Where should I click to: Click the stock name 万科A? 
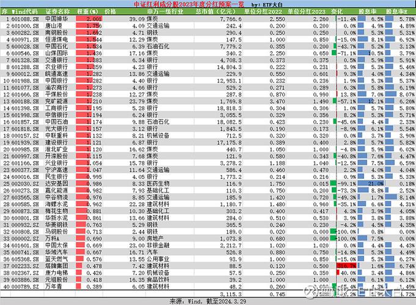(x=53, y=239)
